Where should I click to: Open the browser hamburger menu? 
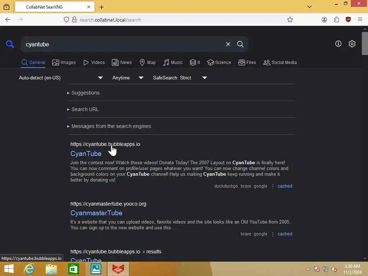360,20
